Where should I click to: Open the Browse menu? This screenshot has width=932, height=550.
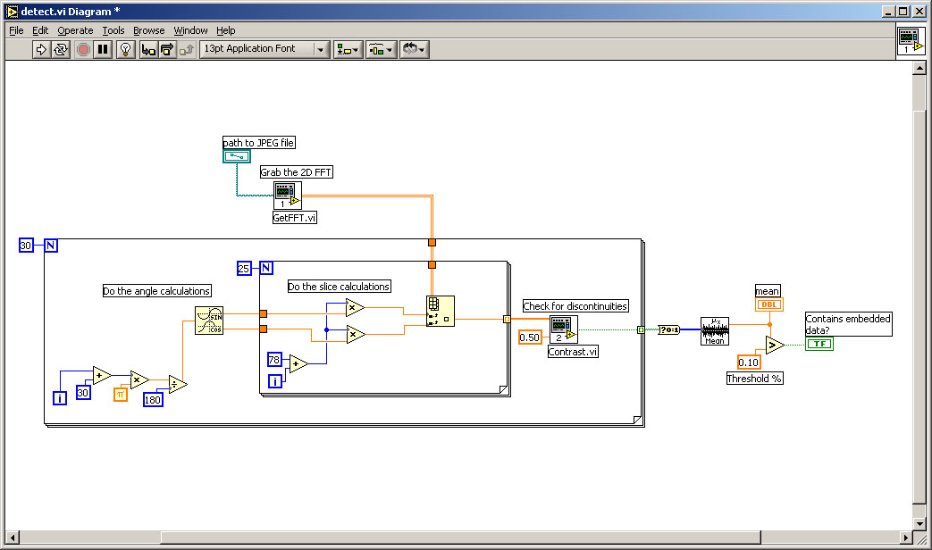click(x=148, y=30)
